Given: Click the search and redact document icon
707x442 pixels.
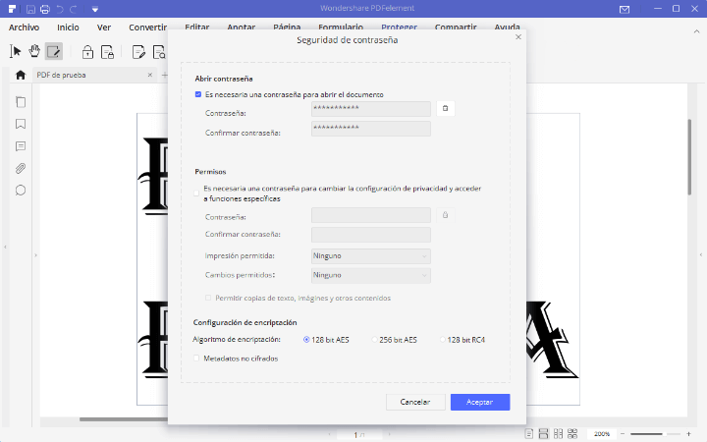Looking at the screenshot, I should coord(159,52).
